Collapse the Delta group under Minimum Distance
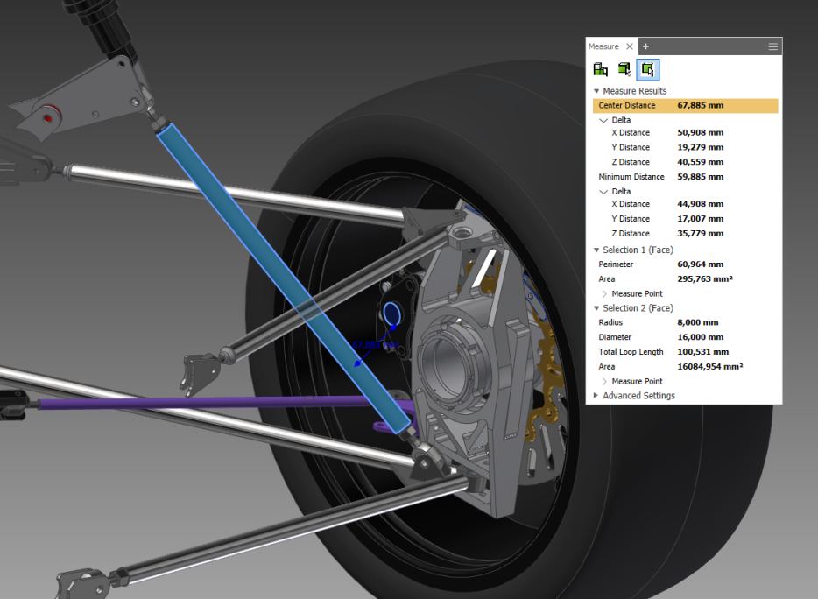The width and height of the screenshot is (818, 599). (603, 192)
